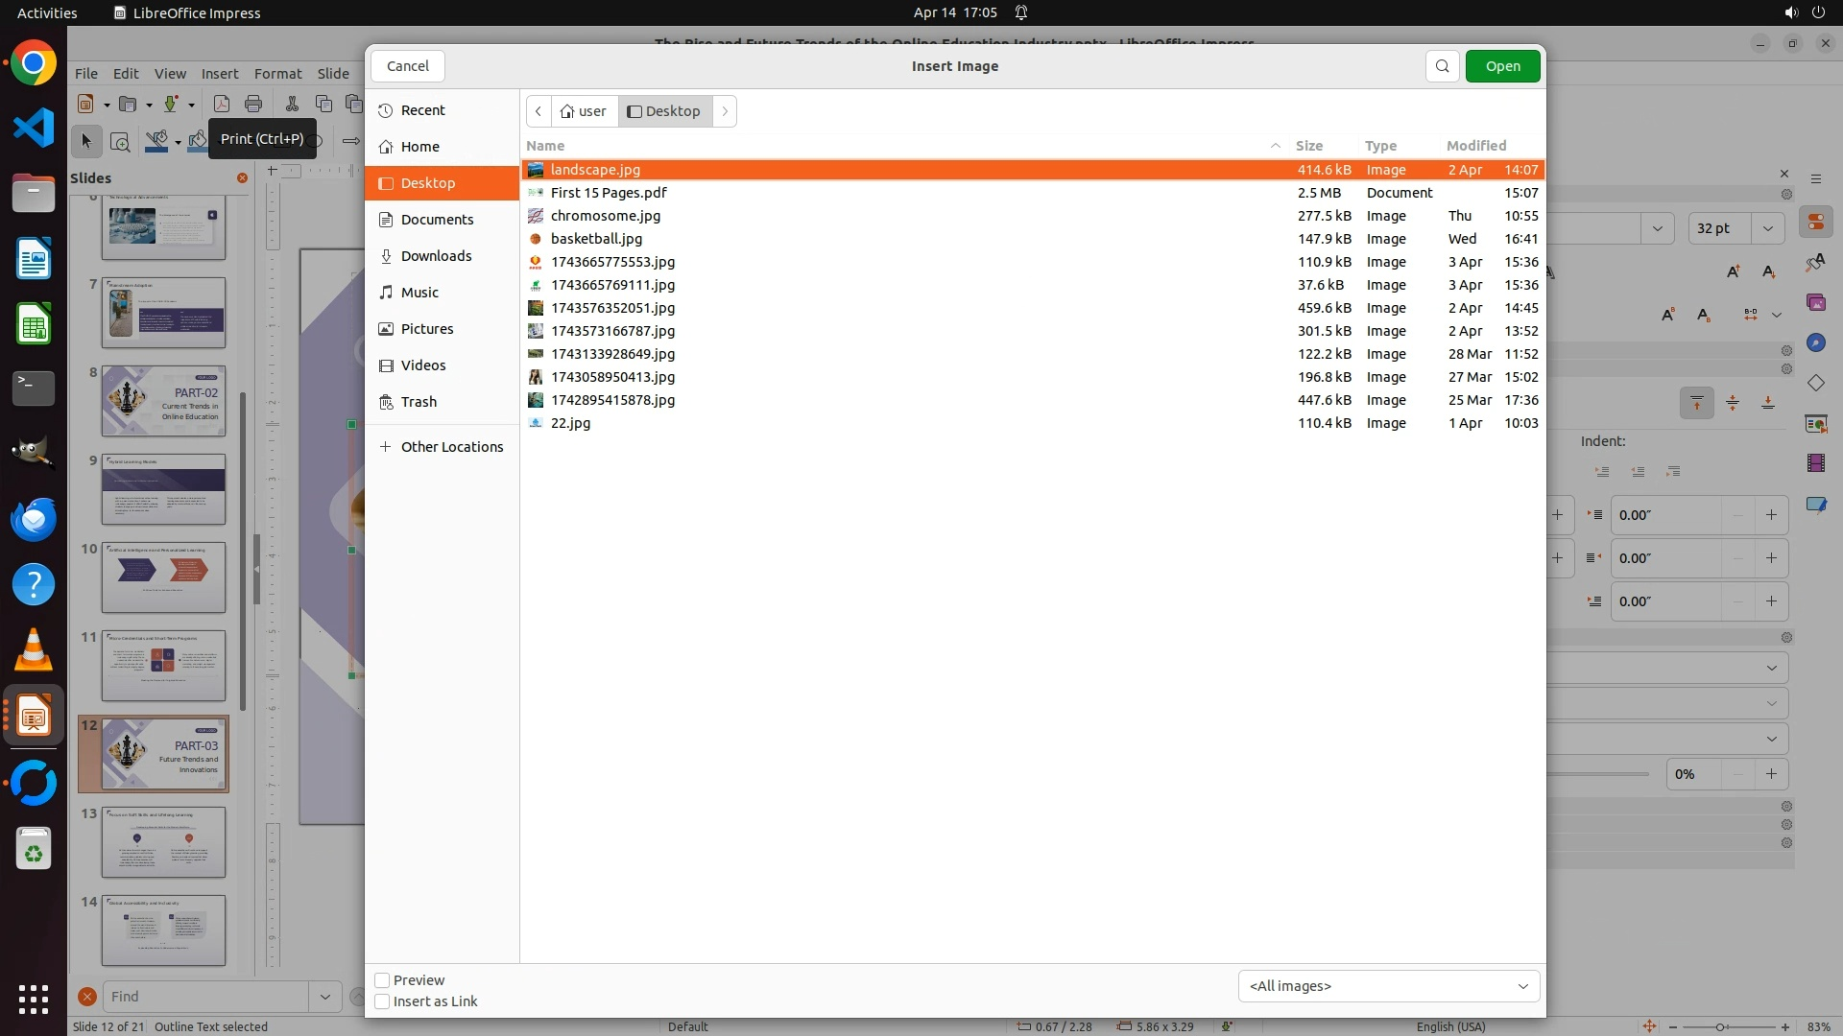Screen dimensions: 1843x1036
Task: Launch VLC media player from the dock
Action: [x=34, y=650]
